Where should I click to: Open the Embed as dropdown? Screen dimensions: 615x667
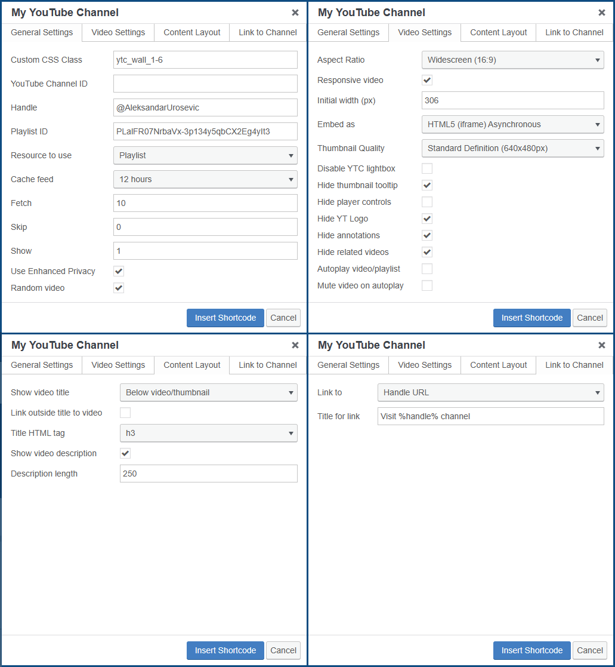512,124
